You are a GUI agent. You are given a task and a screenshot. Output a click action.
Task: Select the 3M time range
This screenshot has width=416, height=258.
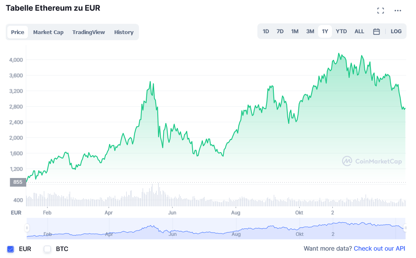tap(310, 31)
